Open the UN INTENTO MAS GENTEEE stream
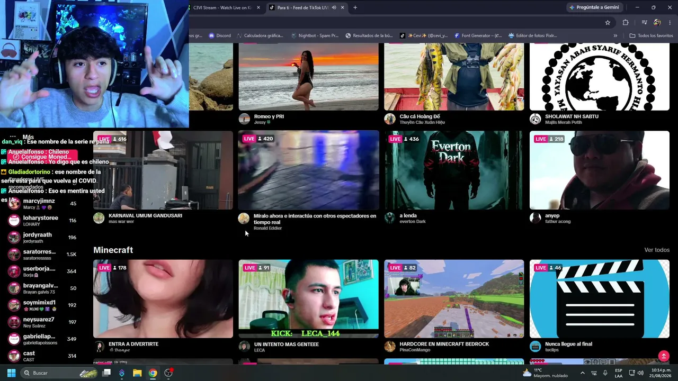 pos(309,298)
